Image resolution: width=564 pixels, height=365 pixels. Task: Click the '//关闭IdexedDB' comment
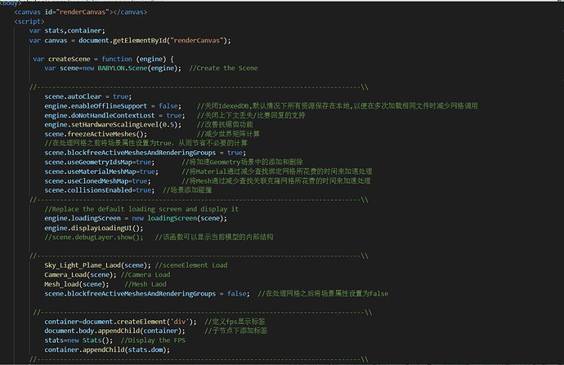[x=337, y=106]
